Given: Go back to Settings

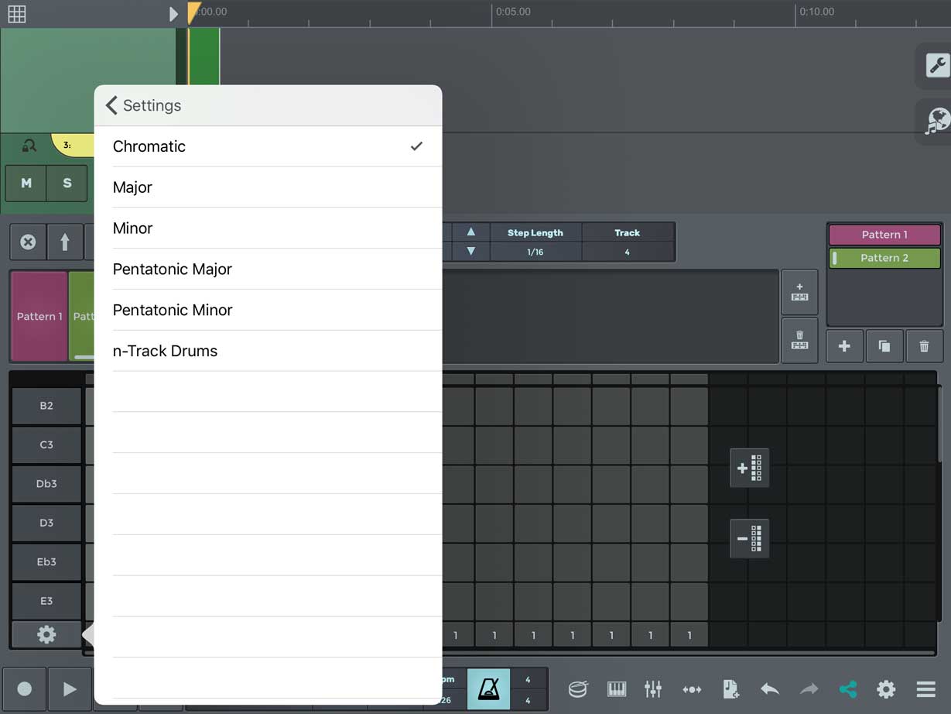Looking at the screenshot, I should point(143,105).
